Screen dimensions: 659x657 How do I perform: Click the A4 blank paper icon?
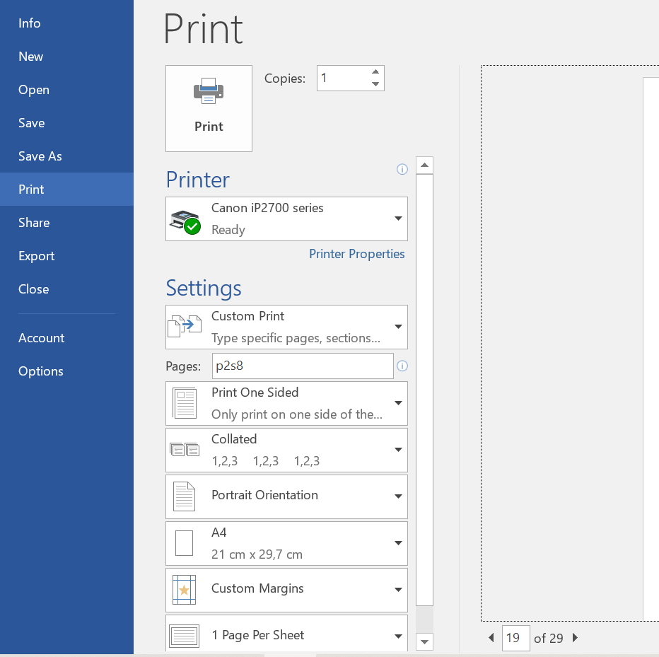coord(184,543)
